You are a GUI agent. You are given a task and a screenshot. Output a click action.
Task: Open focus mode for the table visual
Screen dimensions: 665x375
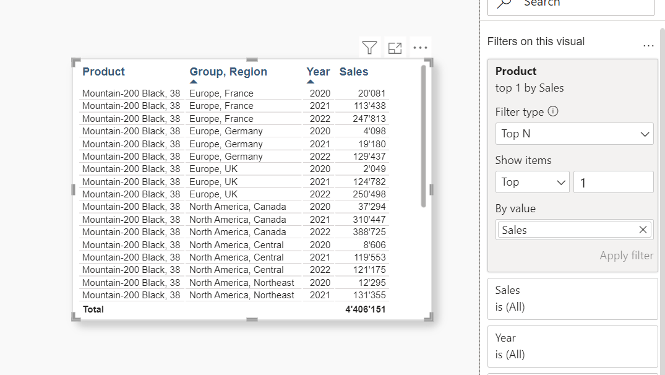[x=395, y=47]
